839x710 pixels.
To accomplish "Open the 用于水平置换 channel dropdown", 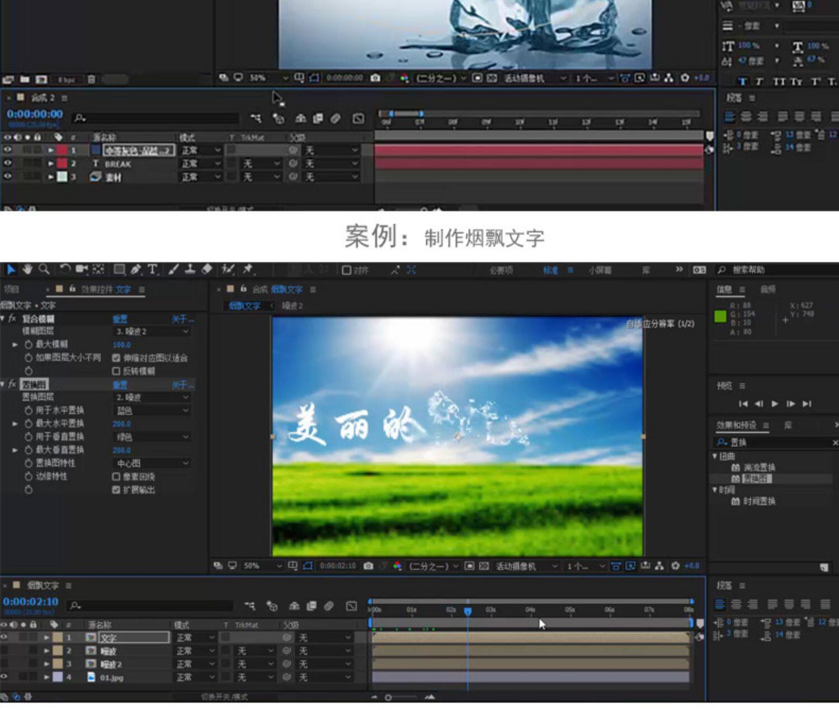I will (152, 410).
